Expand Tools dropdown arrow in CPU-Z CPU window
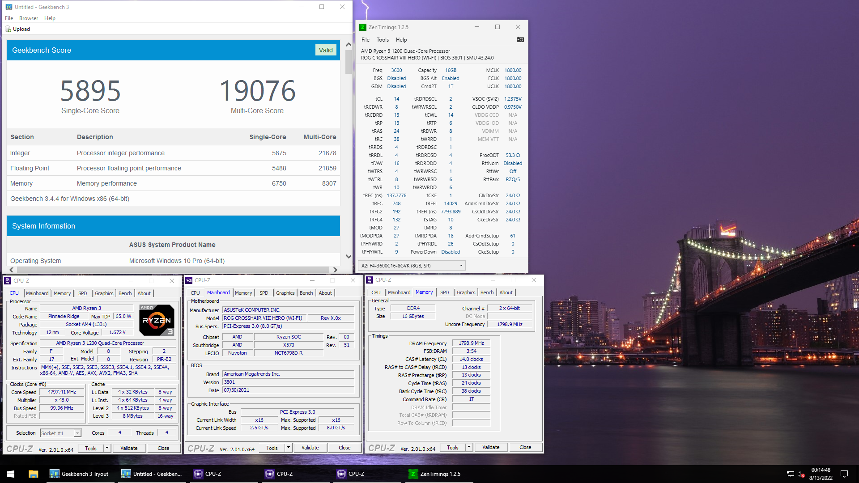 [107, 448]
